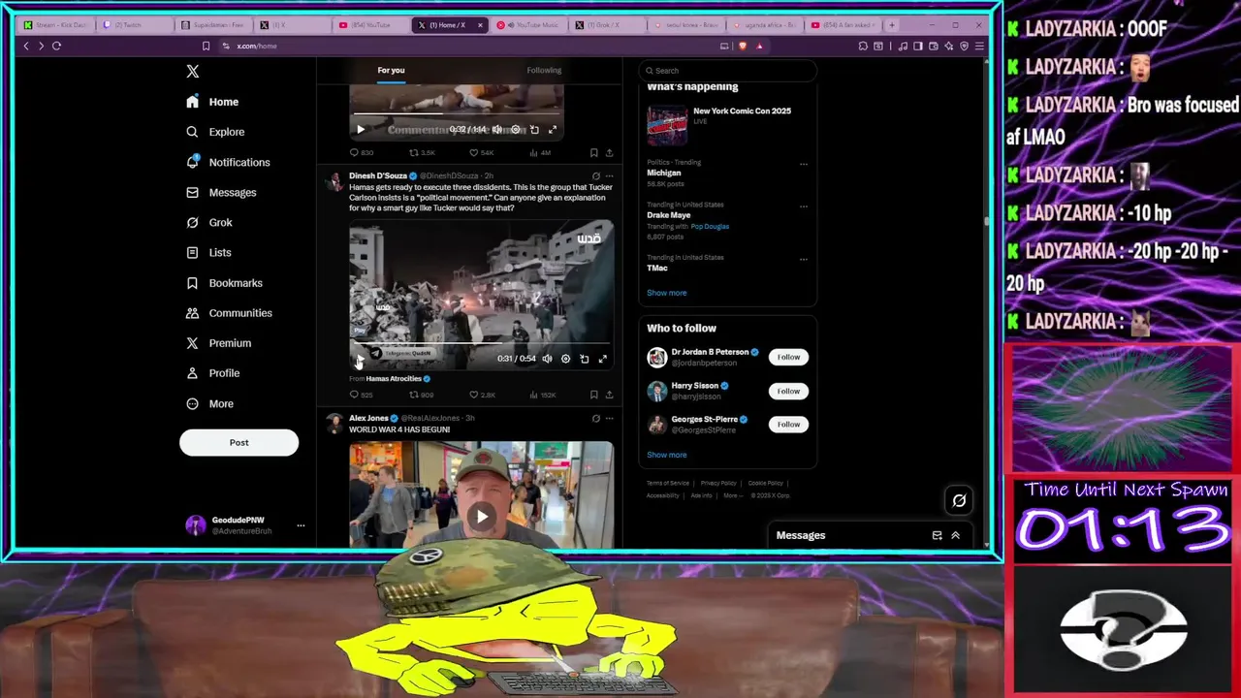Open account menu next to GeodudePNW
Image resolution: width=1241 pixels, height=698 pixels.
[x=301, y=525]
